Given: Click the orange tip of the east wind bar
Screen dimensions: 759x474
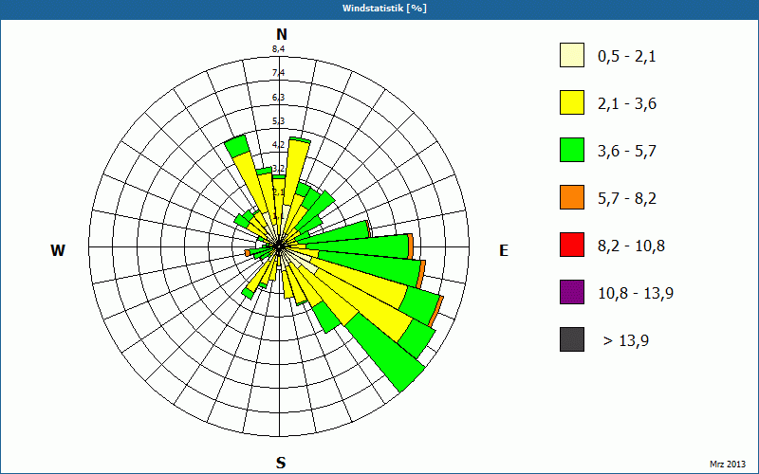Looking at the screenshot, I should click(x=411, y=246).
